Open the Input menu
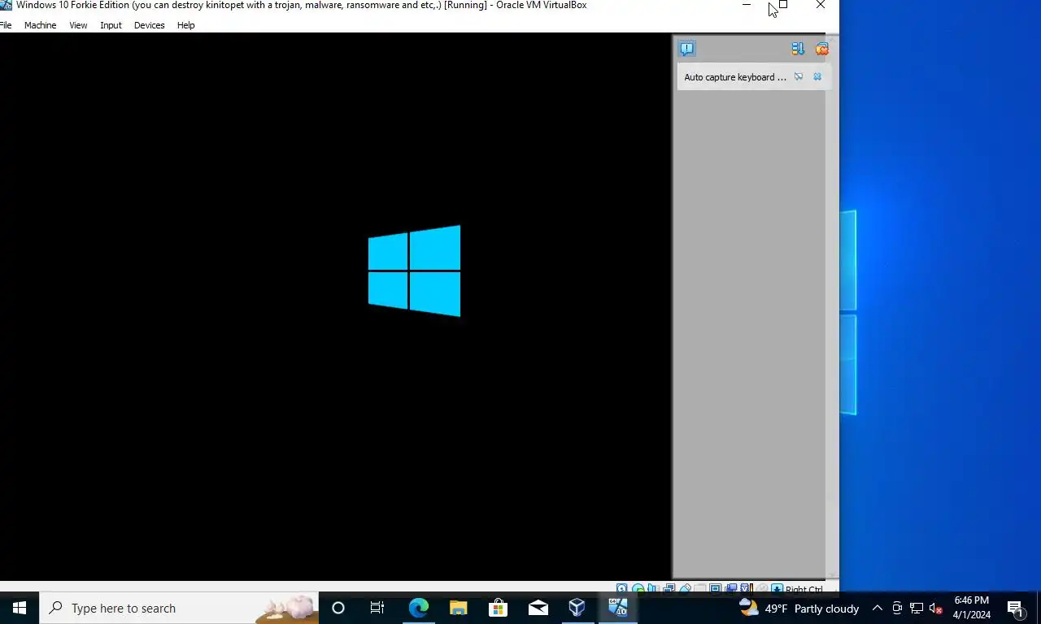The image size is (1041, 624). click(x=111, y=25)
